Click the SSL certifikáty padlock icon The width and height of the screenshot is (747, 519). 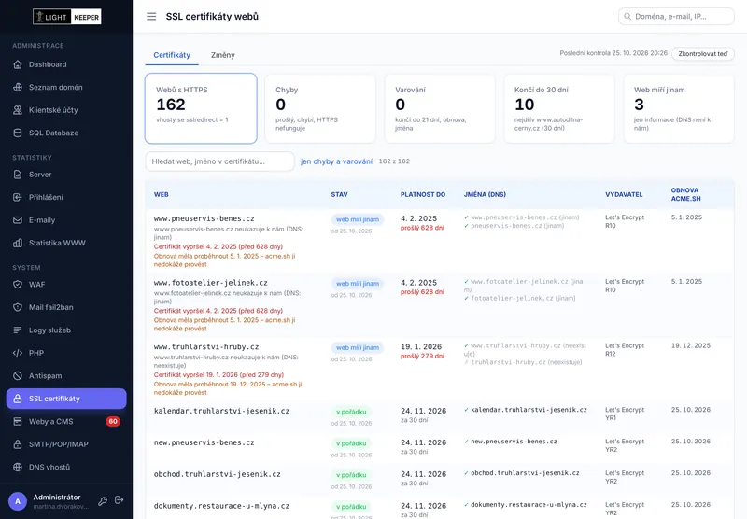[18, 399]
